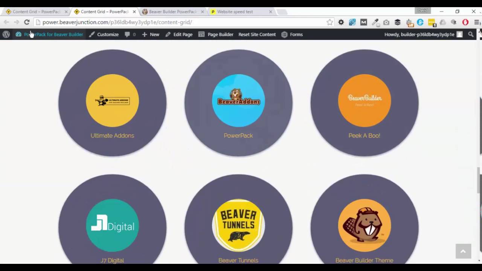Open the Beaver Builder Theme mascot thumbnail

365,225
